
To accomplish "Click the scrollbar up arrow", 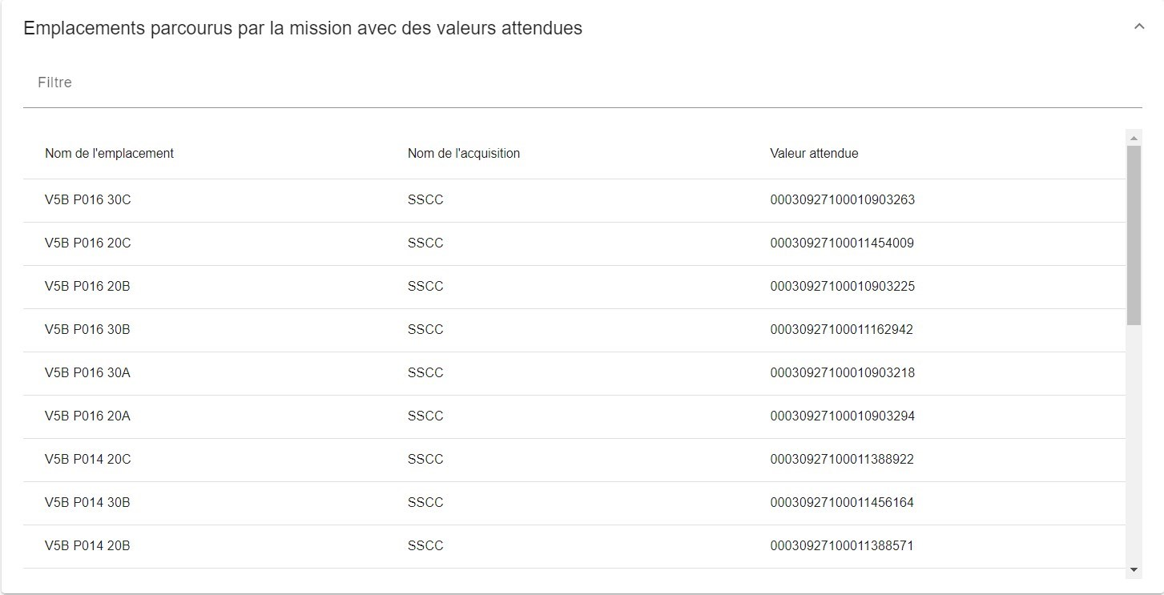I will pyautogui.click(x=1134, y=139).
